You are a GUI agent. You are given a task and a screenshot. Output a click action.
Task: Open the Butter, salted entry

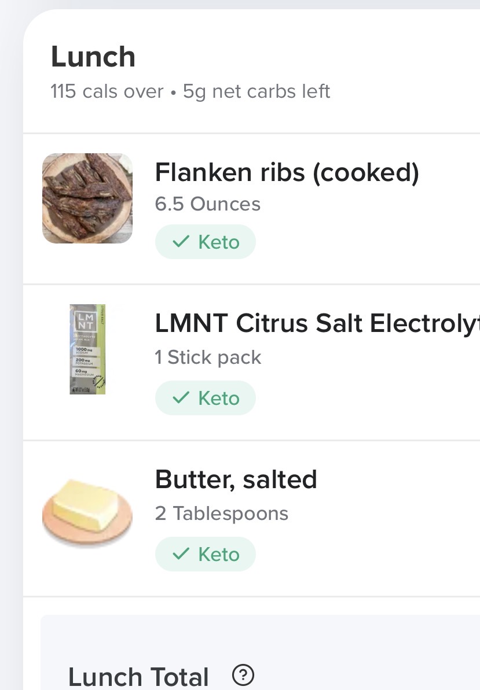pyautogui.click(x=236, y=479)
